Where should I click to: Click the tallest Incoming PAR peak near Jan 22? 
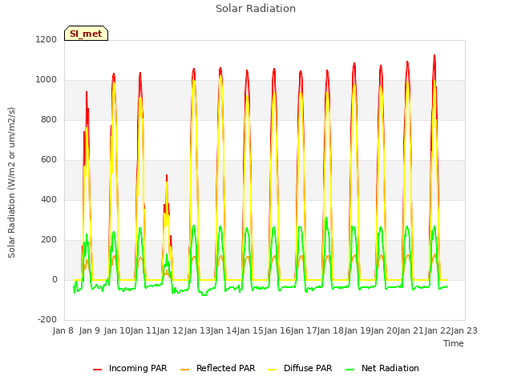coord(434,57)
